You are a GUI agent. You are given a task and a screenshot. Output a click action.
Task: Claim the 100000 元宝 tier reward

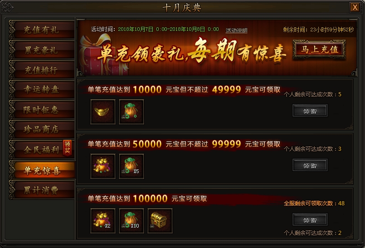(310, 220)
